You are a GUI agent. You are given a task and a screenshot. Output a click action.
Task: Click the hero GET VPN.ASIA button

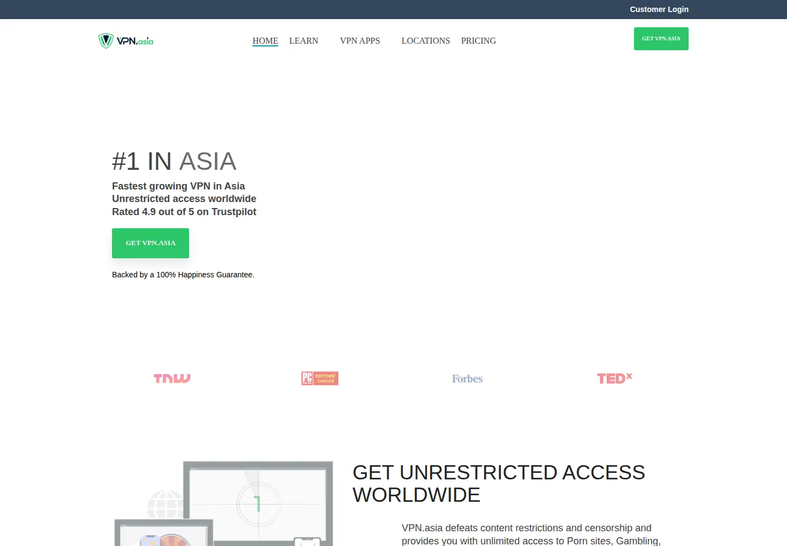(x=150, y=243)
